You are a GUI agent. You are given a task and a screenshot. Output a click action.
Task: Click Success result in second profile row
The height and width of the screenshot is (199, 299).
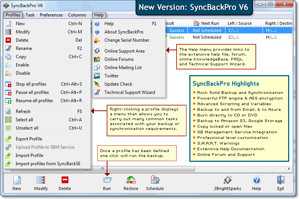click(177, 37)
